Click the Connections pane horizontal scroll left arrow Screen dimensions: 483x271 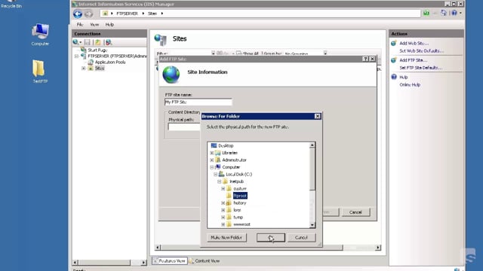(x=75, y=263)
